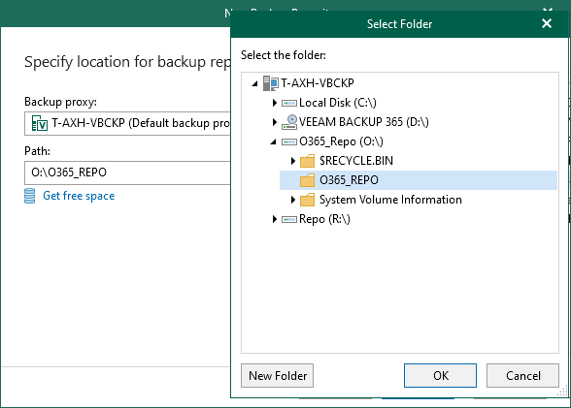Screen dimensions: 571x408
Task: Cancel the Select Folder dialog
Action: coord(522,376)
